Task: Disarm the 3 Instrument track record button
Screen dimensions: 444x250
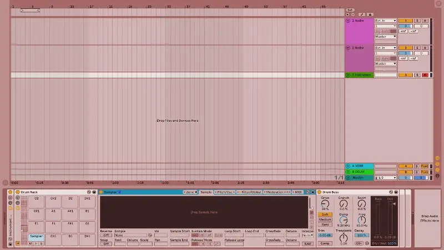Action: (x=425, y=74)
